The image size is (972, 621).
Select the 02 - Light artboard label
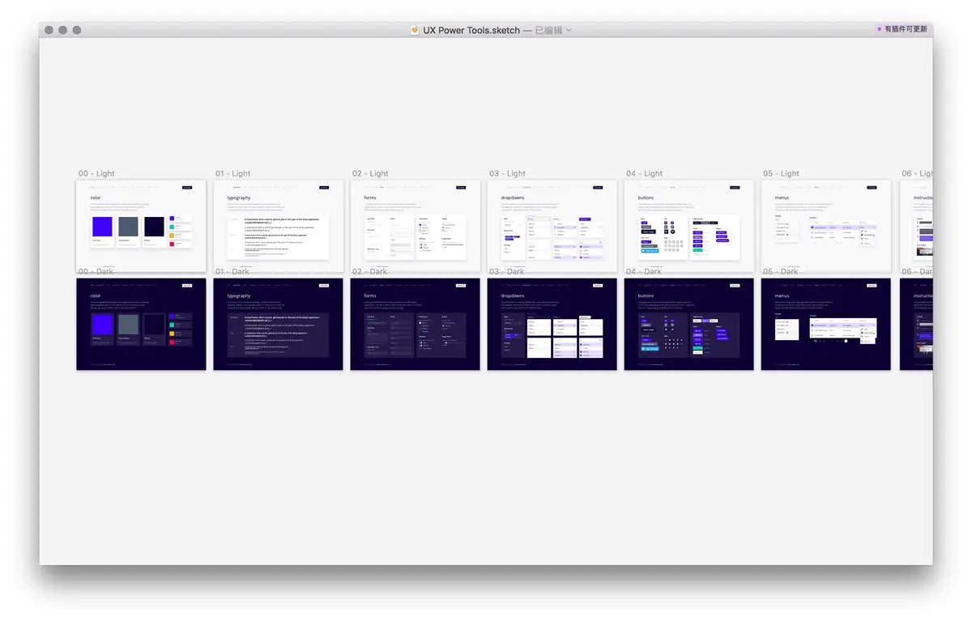pyautogui.click(x=370, y=173)
